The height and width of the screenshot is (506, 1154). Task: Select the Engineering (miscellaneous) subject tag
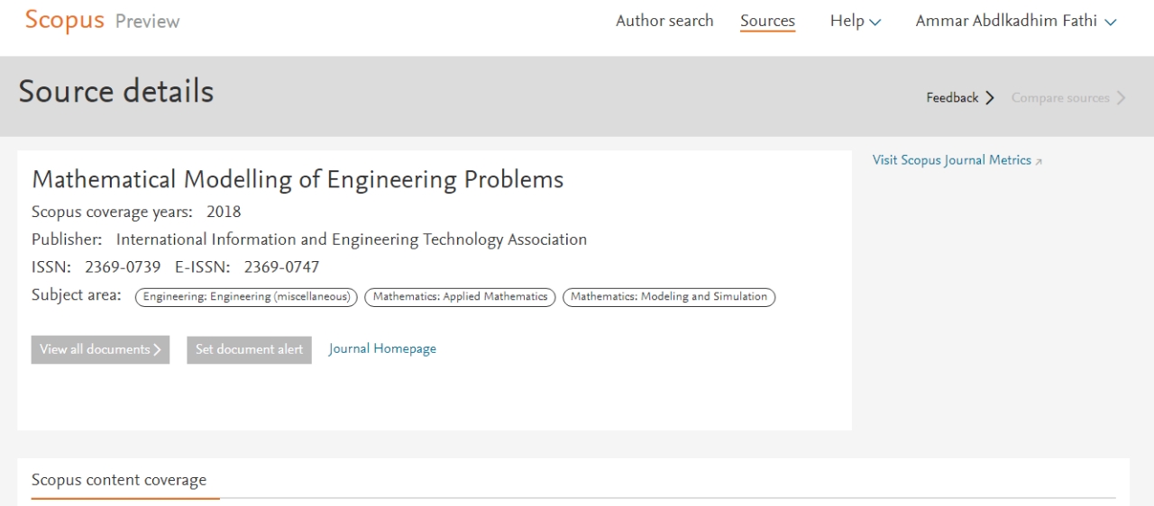pos(246,296)
